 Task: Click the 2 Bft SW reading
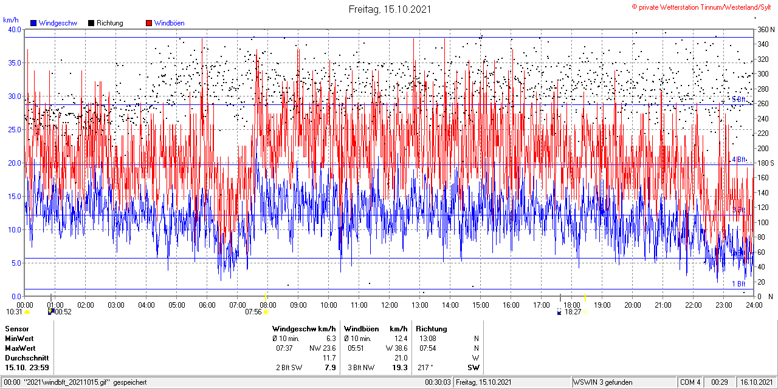tap(289, 368)
